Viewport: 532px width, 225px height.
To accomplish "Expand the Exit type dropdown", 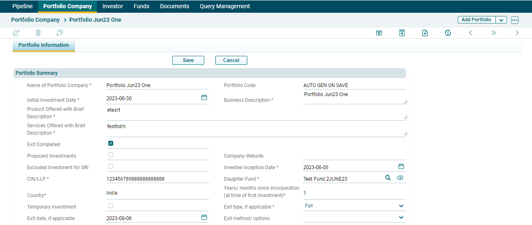I will tap(401, 206).
